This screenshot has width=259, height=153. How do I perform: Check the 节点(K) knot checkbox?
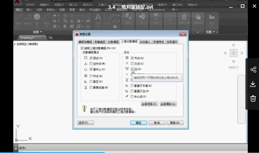click(91, 76)
